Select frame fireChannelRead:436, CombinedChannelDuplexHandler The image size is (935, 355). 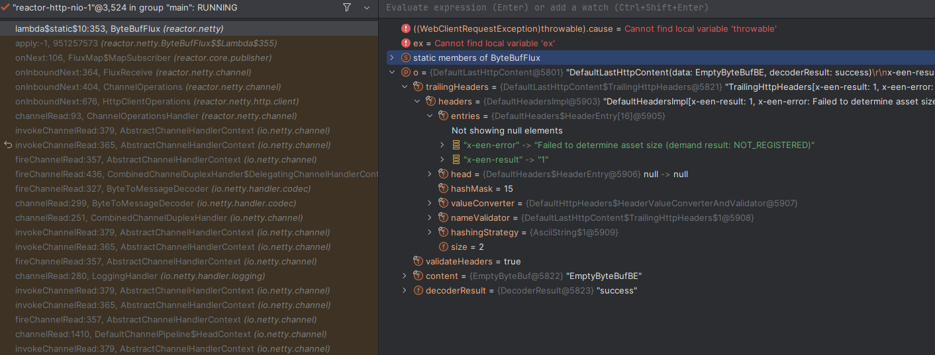point(189,175)
